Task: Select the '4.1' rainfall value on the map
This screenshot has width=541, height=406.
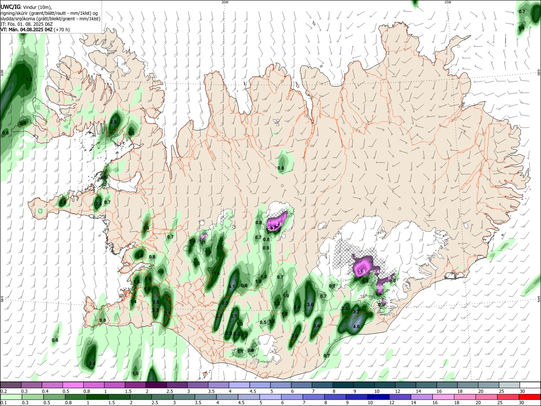Action: point(232,286)
